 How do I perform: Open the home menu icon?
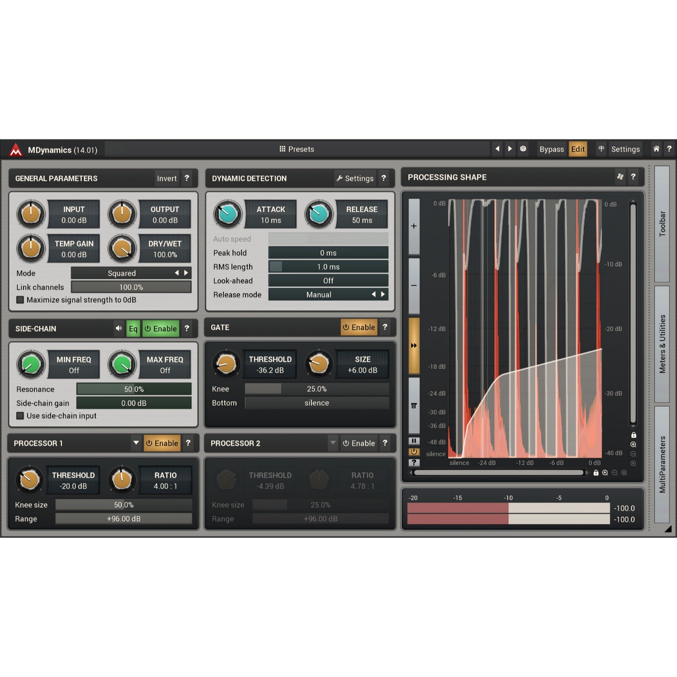point(656,149)
